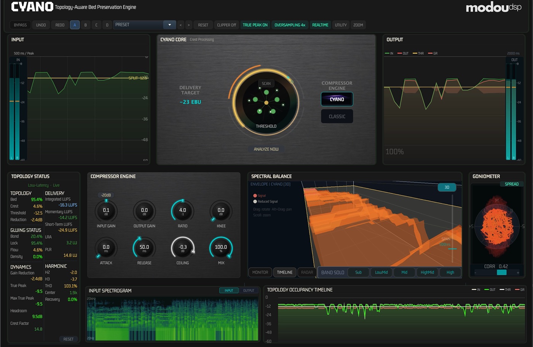Click the MIX knob

point(221,248)
